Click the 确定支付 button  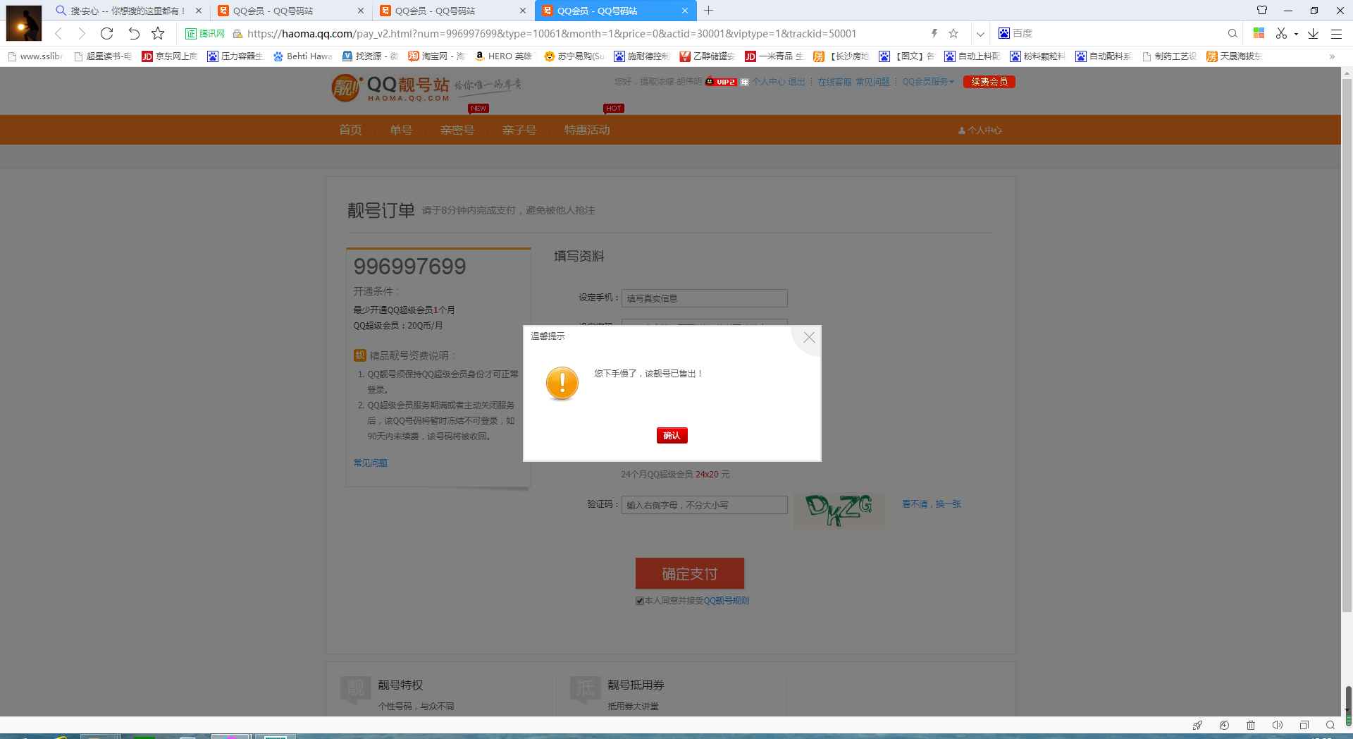click(x=689, y=573)
